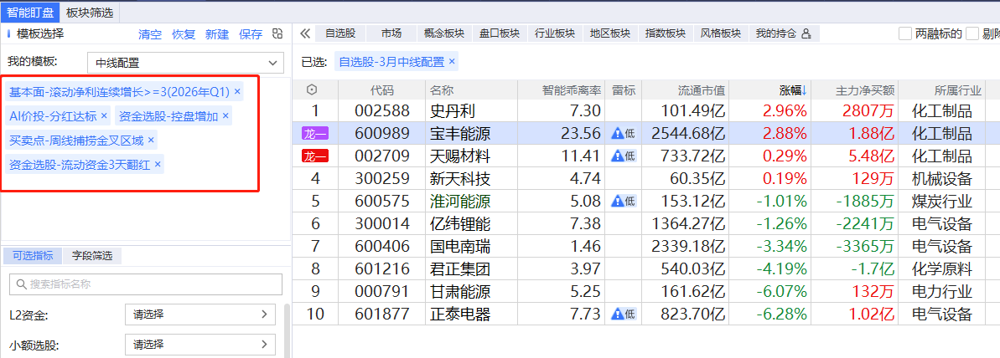
Task: Click the red 龙一 badge for 天赐材料
Action: [x=315, y=156]
